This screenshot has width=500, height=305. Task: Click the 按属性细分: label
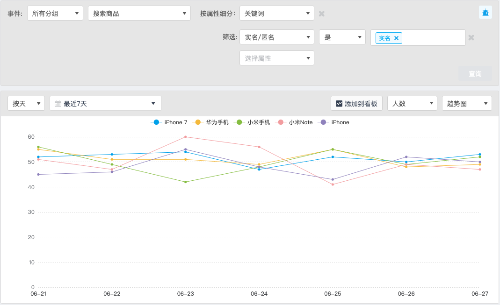click(x=218, y=14)
